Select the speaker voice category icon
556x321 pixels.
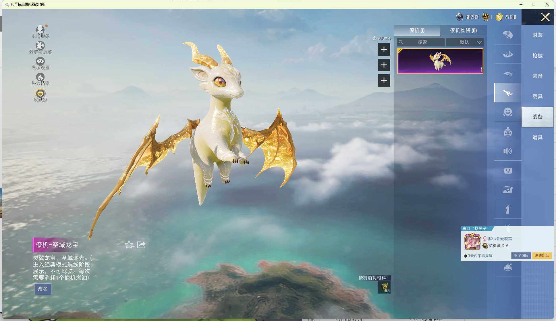click(507, 151)
